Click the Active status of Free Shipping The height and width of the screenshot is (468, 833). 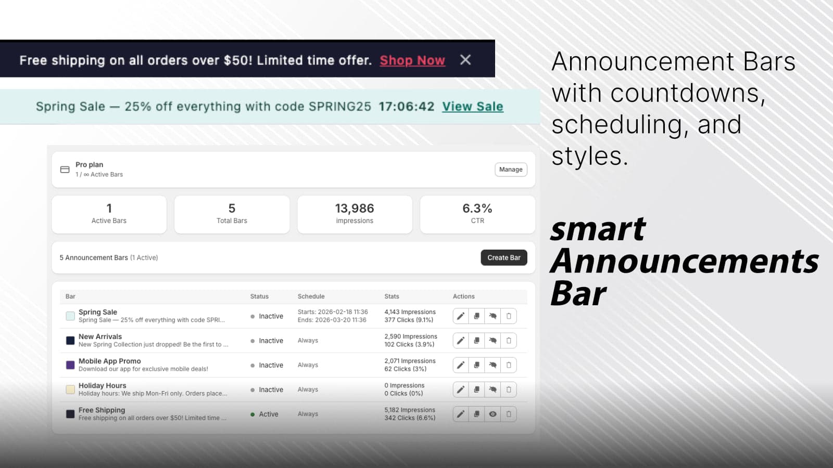(x=264, y=414)
